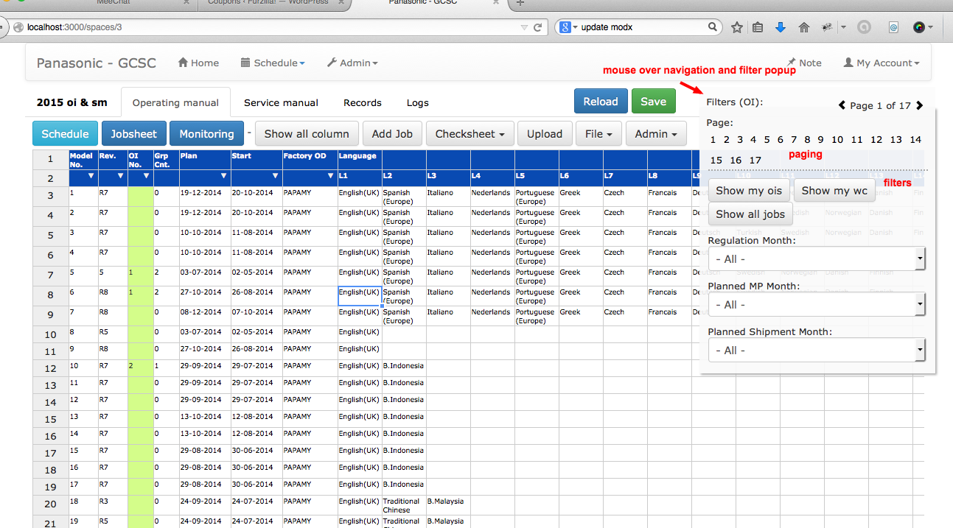Image resolution: width=953 pixels, height=528 pixels.
Task: Expand the Planned MP Month dropdown
Action: (x=816, y=305)
